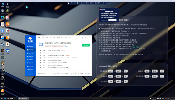Click the green rescan button
This screenshot has height=100, width=175.
click(x=86, y=45)
